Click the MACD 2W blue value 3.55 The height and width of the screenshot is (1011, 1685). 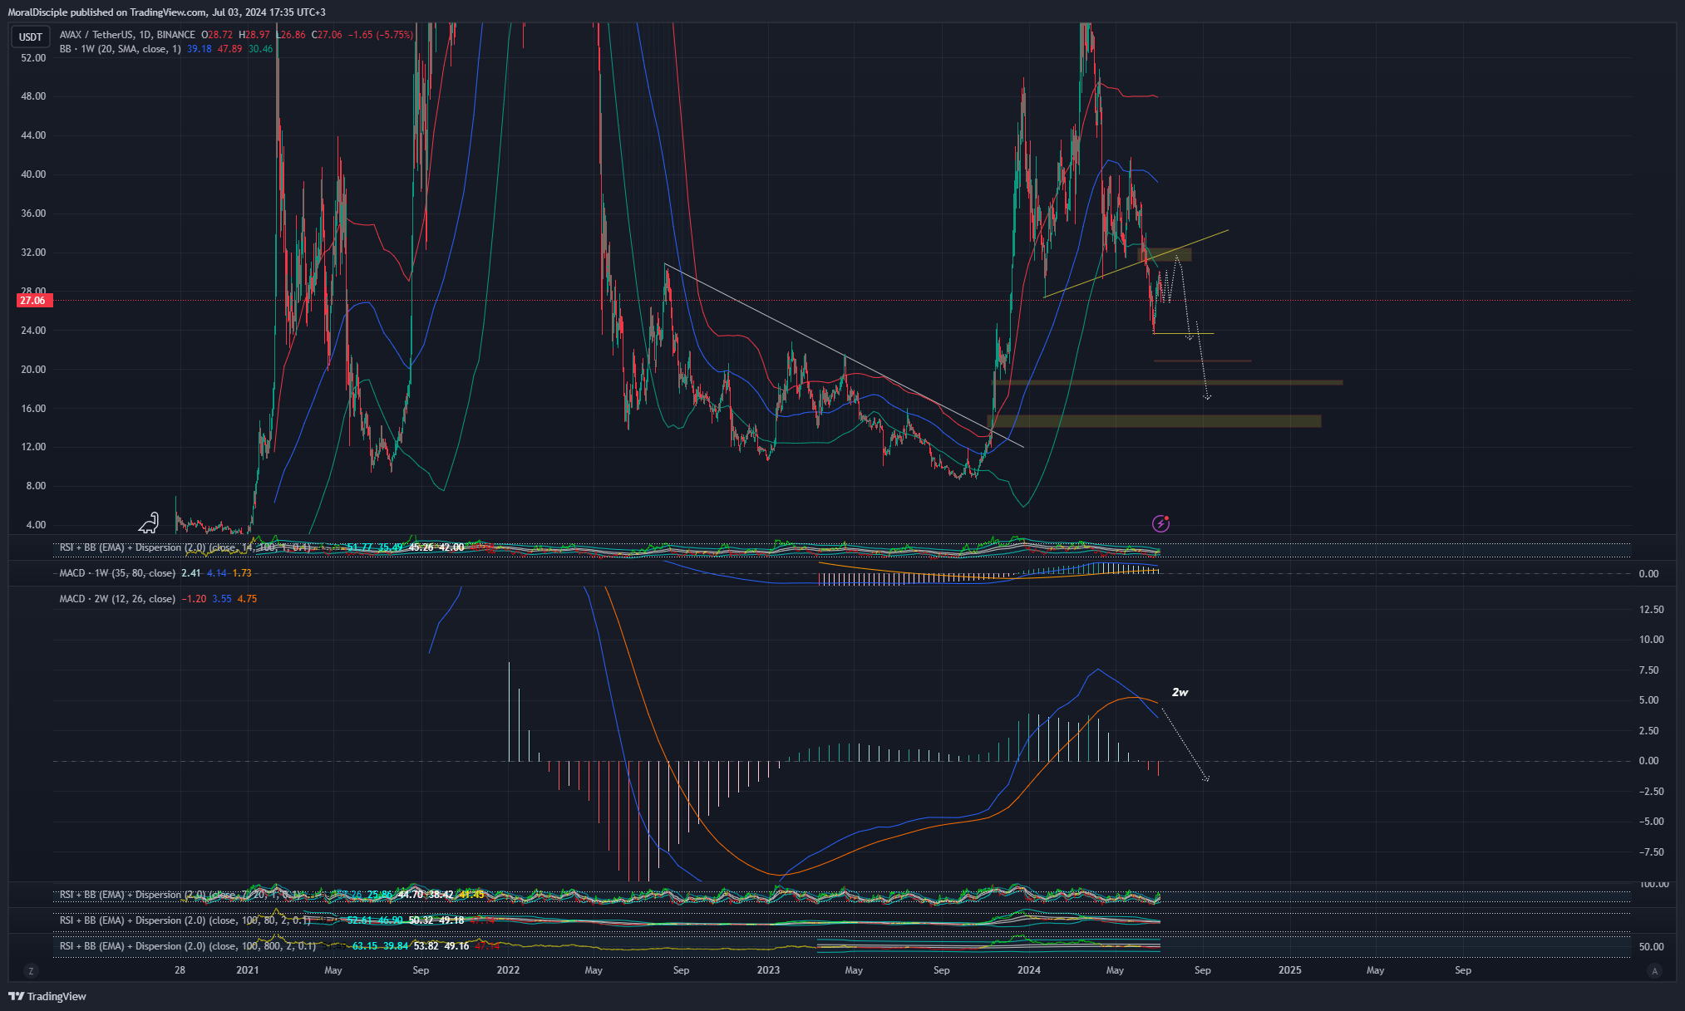pyautogui.click(x=222, y=599)
